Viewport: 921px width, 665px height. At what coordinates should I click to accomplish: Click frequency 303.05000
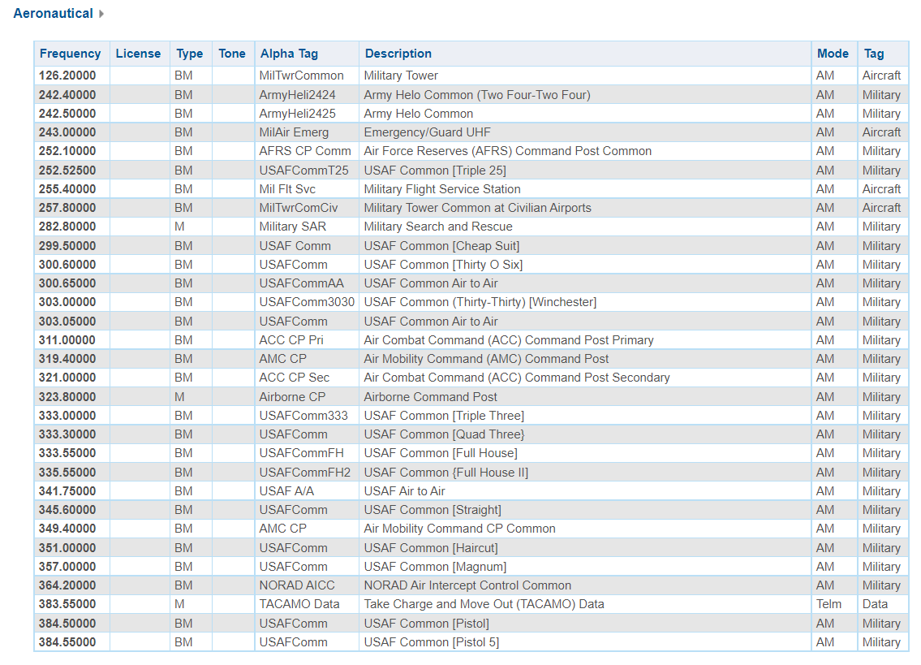click(x=67, y=322)
